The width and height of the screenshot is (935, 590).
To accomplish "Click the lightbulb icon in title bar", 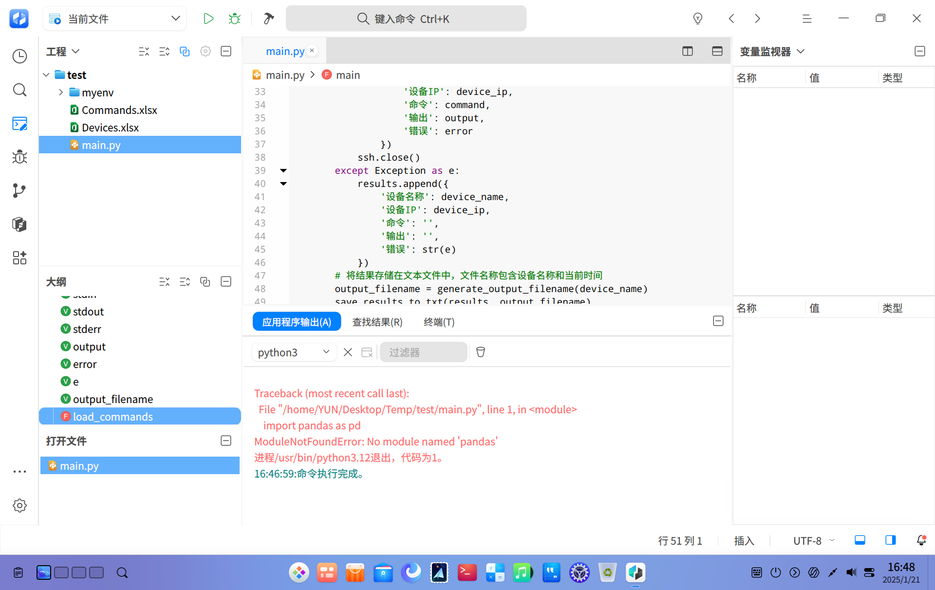I will point(698,18).
